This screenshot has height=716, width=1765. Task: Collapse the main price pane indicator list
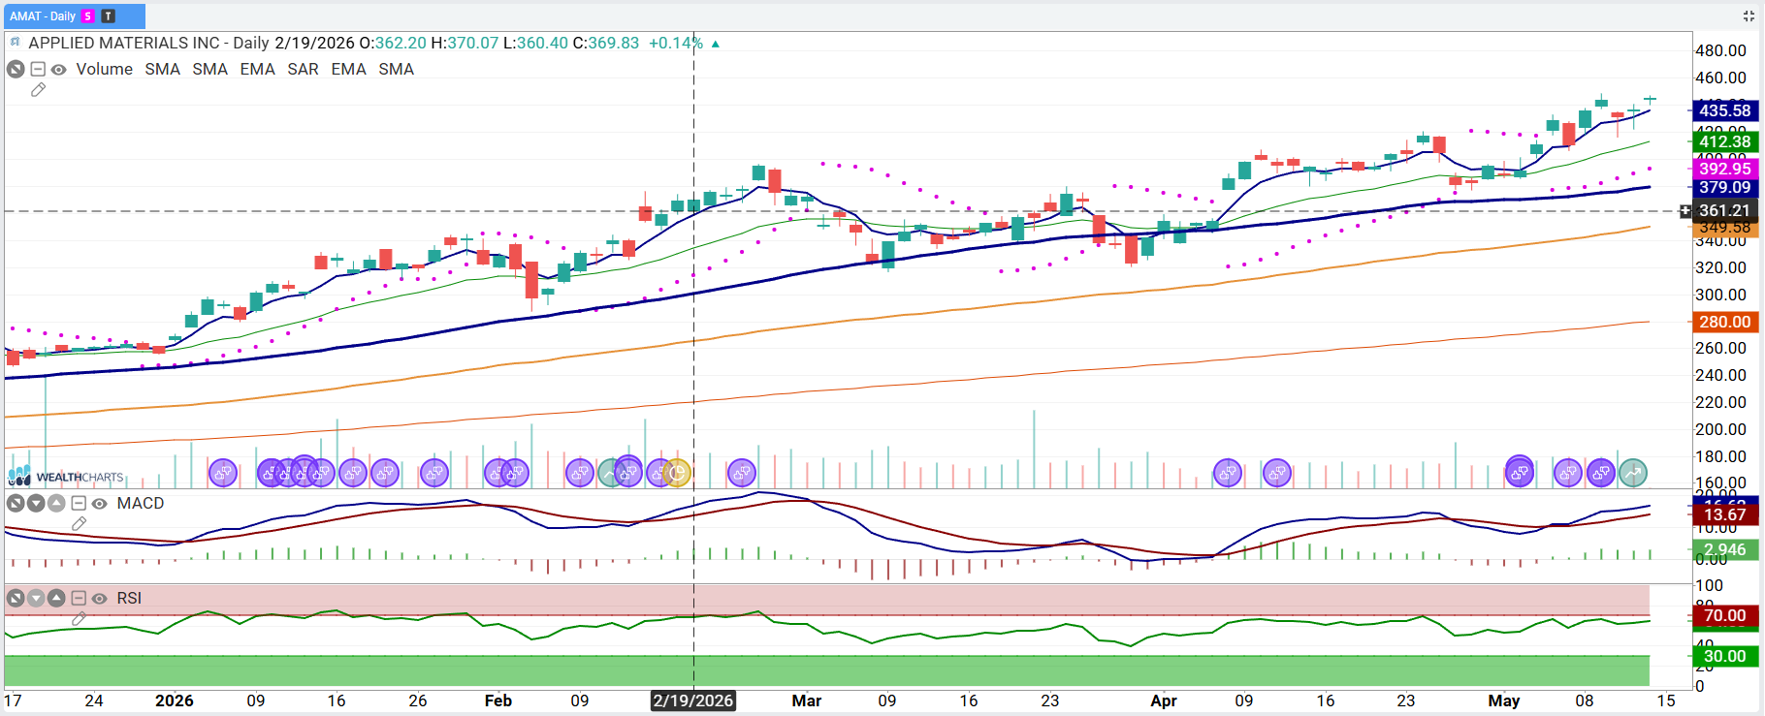(38, 69)
